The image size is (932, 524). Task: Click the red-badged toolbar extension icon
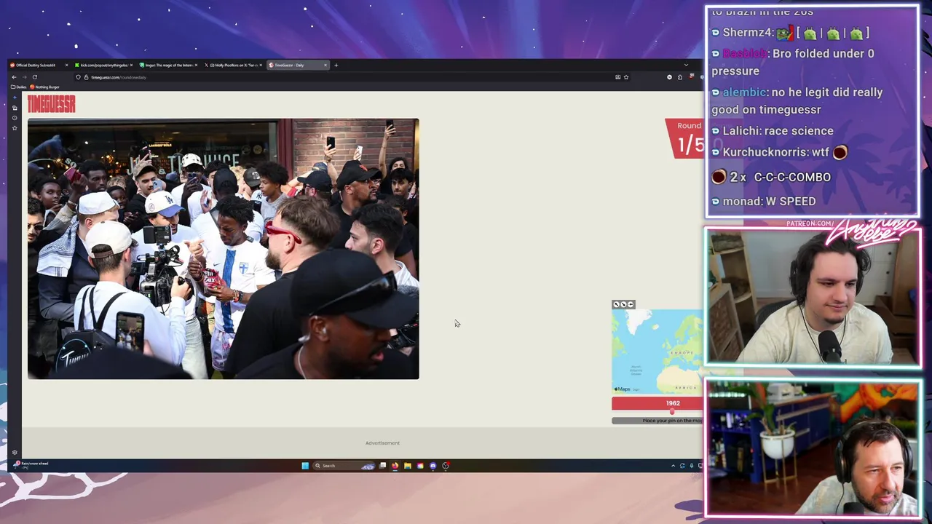coord(691,76)
